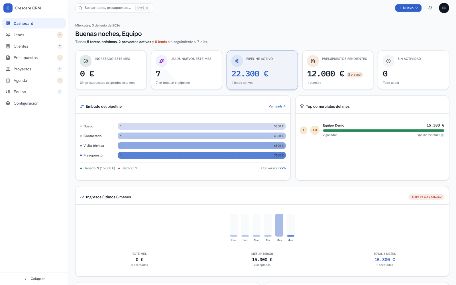Viewport: 456px width, 285px height.
Task: Open the Leads nuevos este mes card
Action: coord(186,70)
